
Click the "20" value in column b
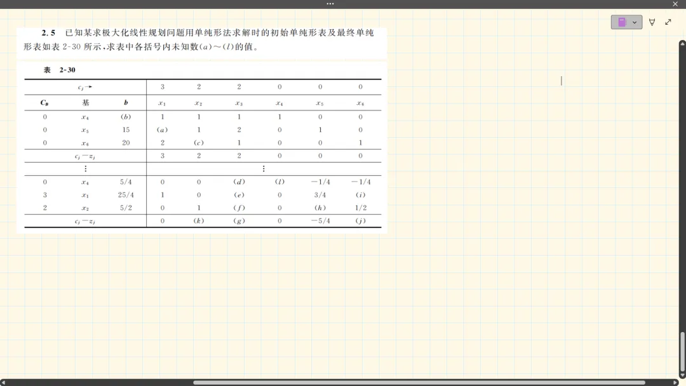click(126, 143)
